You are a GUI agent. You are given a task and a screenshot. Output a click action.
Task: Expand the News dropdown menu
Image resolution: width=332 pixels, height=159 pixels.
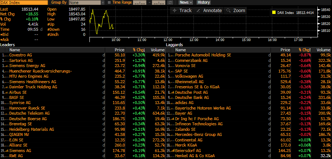(x=186, y=2)
